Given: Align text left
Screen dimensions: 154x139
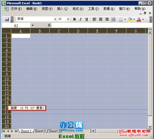Looking at the screenshot, I should [95, 19].
